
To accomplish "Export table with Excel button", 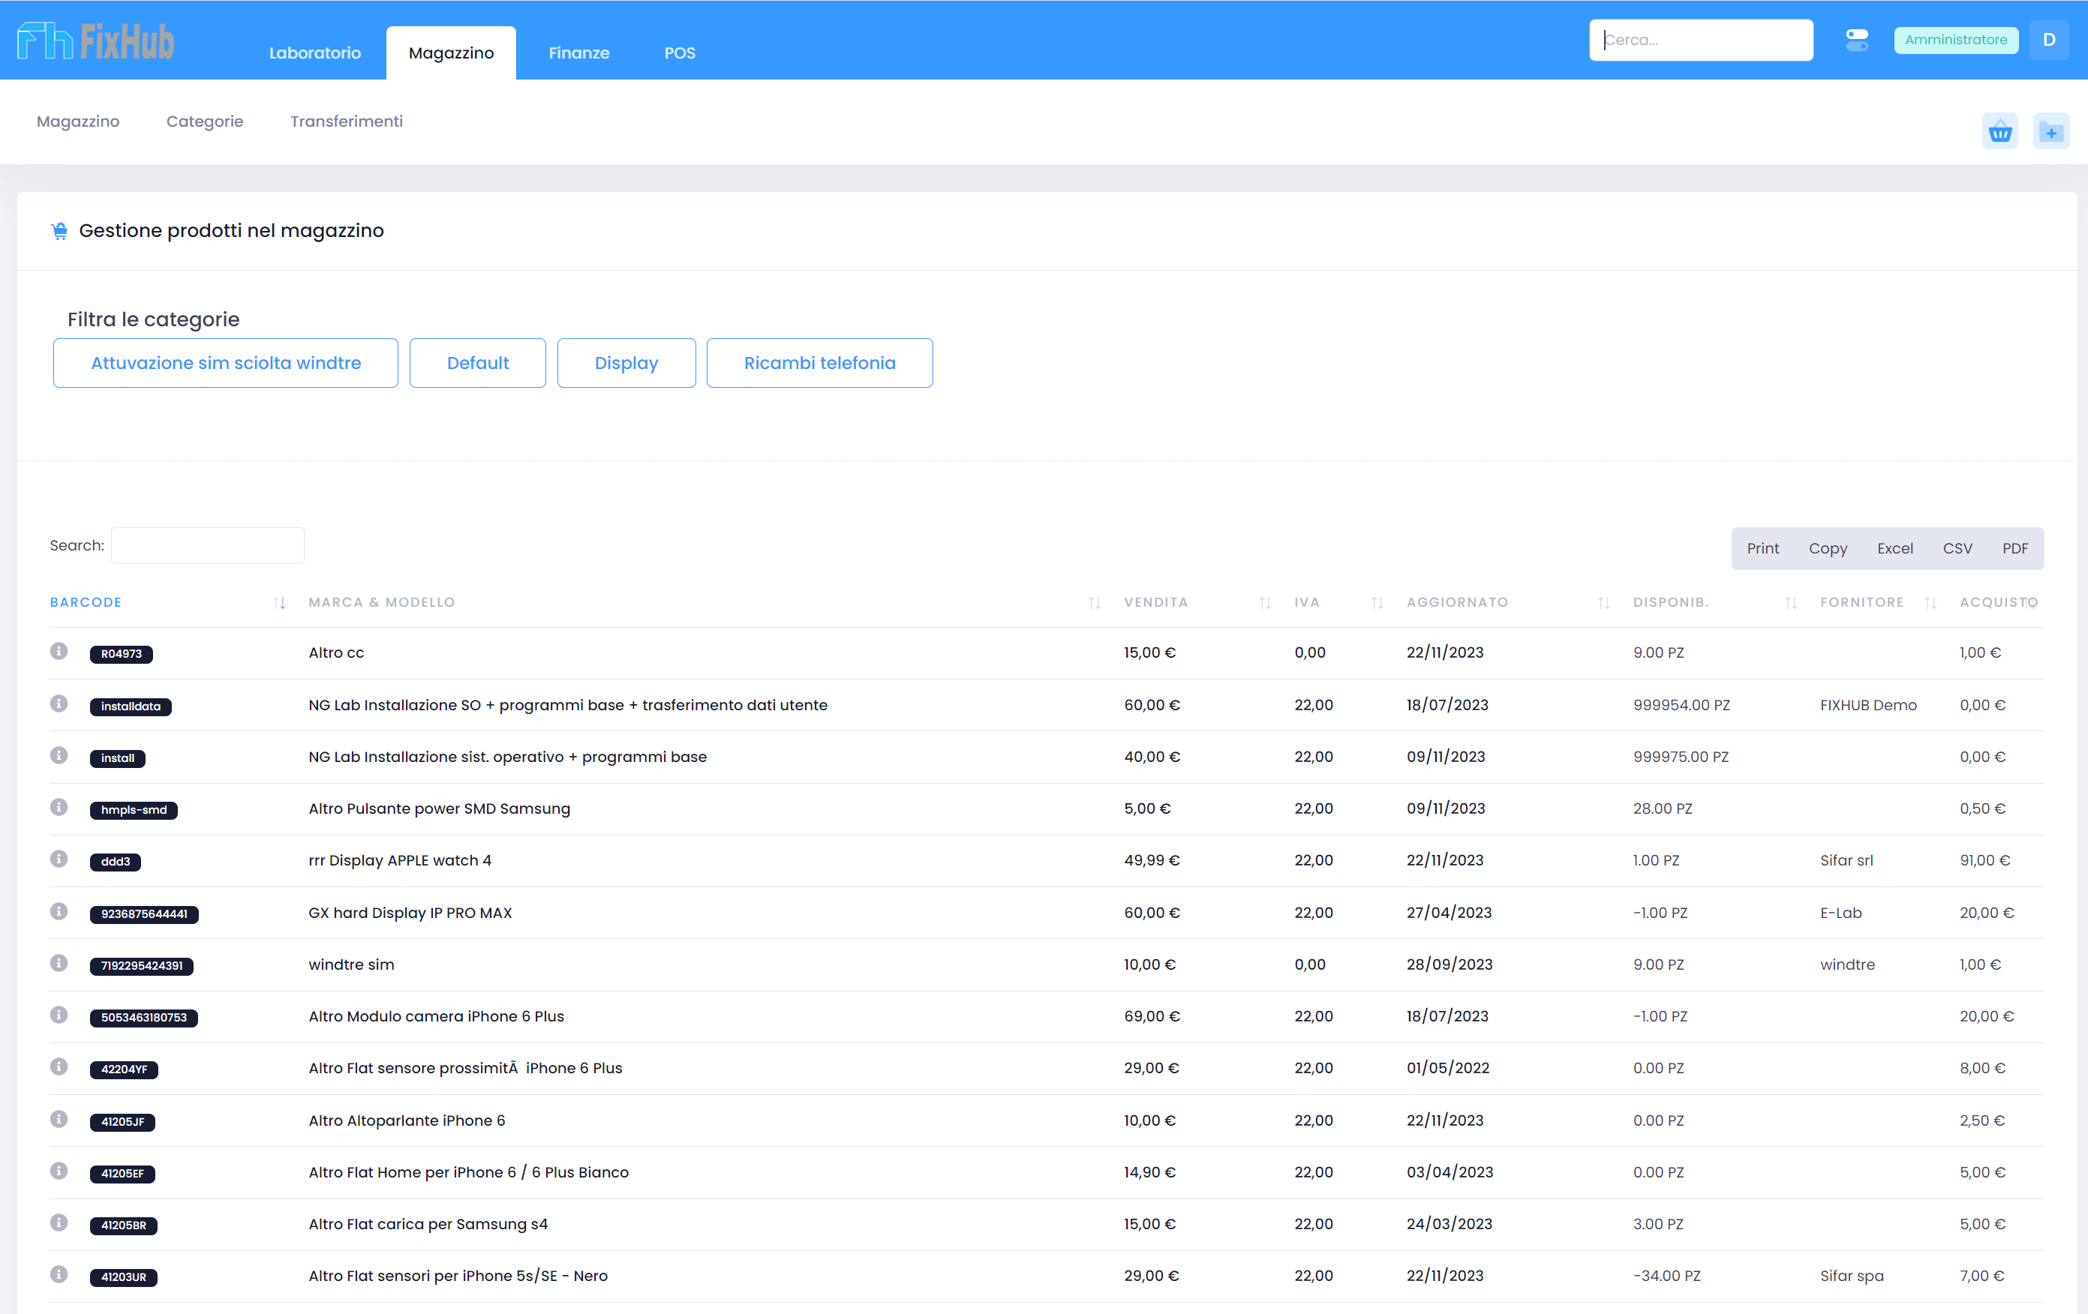I will (1894, 549).
